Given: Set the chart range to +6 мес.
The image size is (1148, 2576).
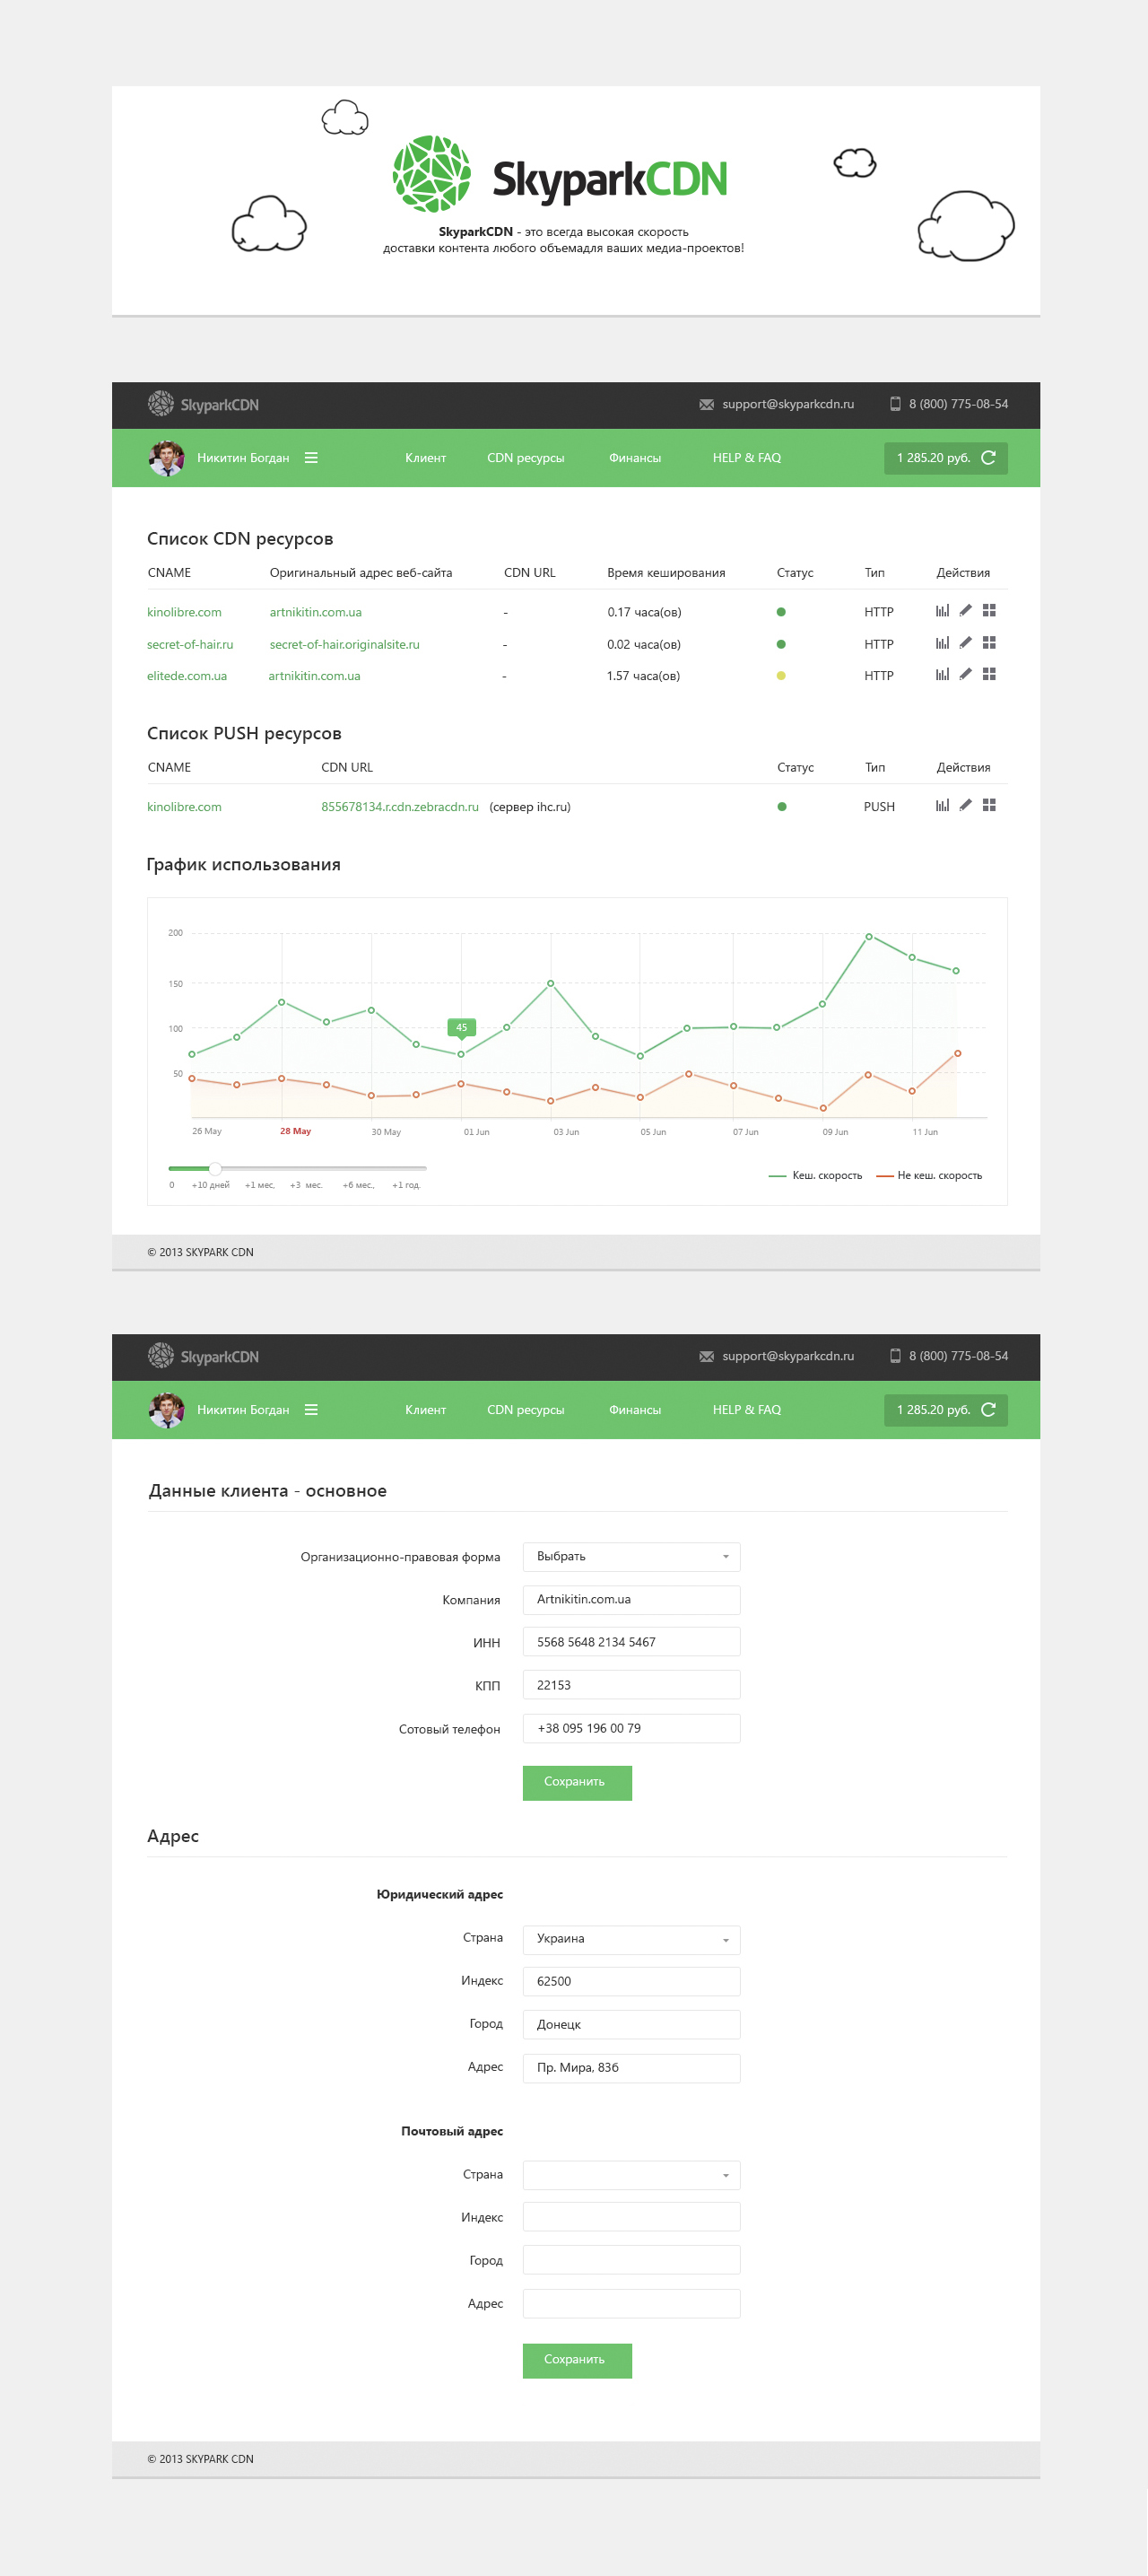Looking at the screenshot, I should [358, 1185].
